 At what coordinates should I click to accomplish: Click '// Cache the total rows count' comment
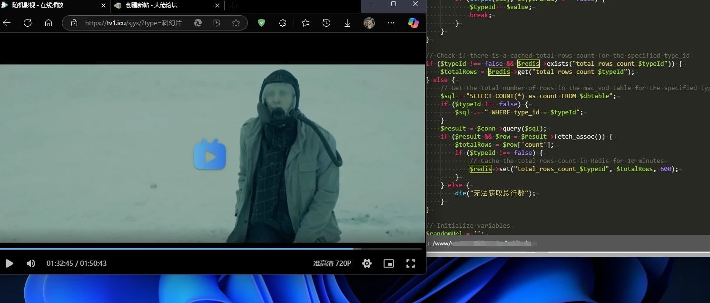click(x=567, y=161)
